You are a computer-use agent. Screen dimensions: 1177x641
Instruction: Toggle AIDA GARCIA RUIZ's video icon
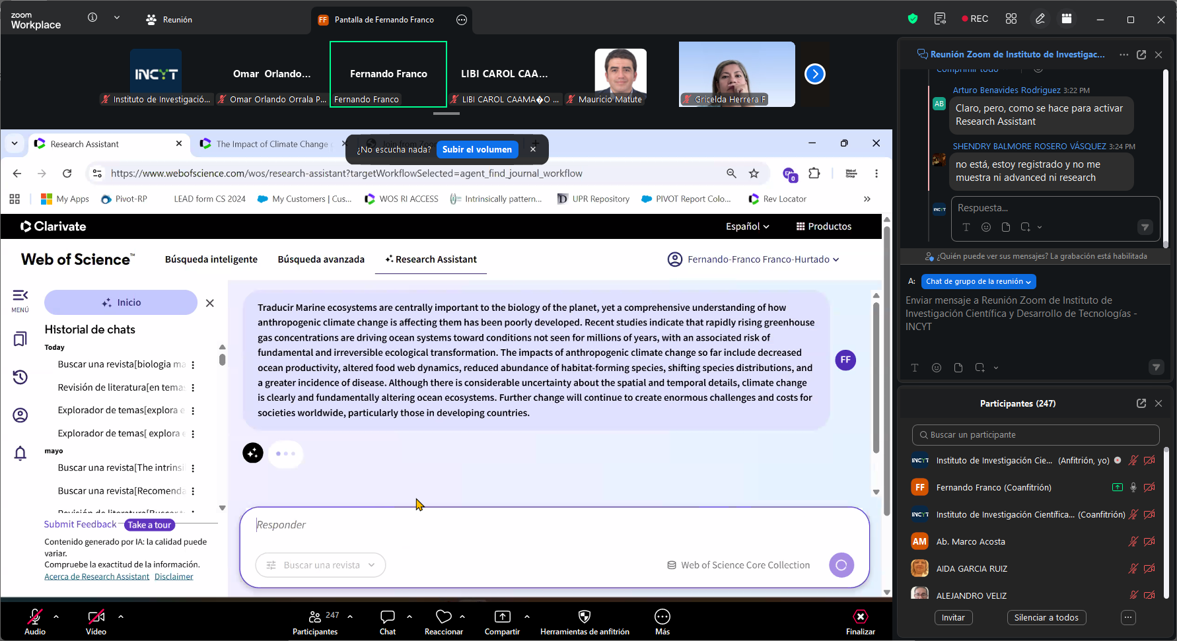tap(1149, 569)
